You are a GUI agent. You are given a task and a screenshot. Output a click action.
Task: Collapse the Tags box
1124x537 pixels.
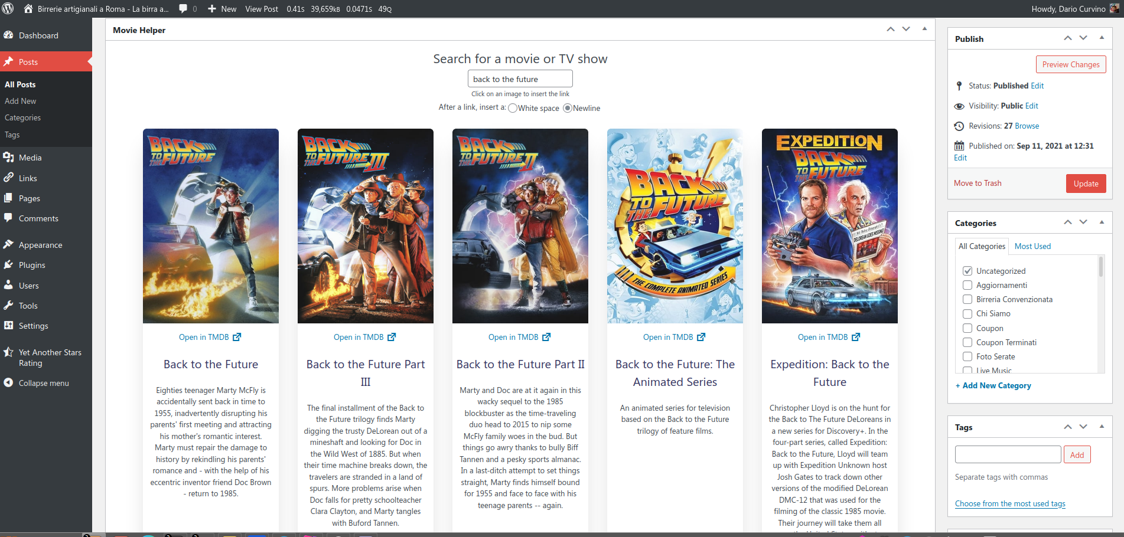click(1102, 426)
